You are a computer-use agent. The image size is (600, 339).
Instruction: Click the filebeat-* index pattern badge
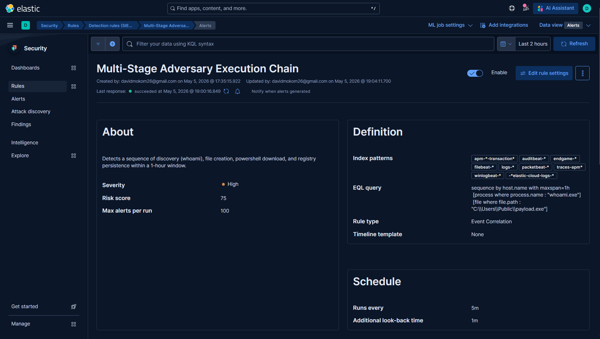[x=484, y=167]
